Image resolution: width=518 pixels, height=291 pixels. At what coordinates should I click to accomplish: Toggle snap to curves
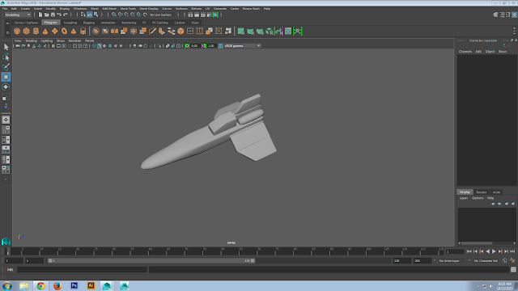121,15
